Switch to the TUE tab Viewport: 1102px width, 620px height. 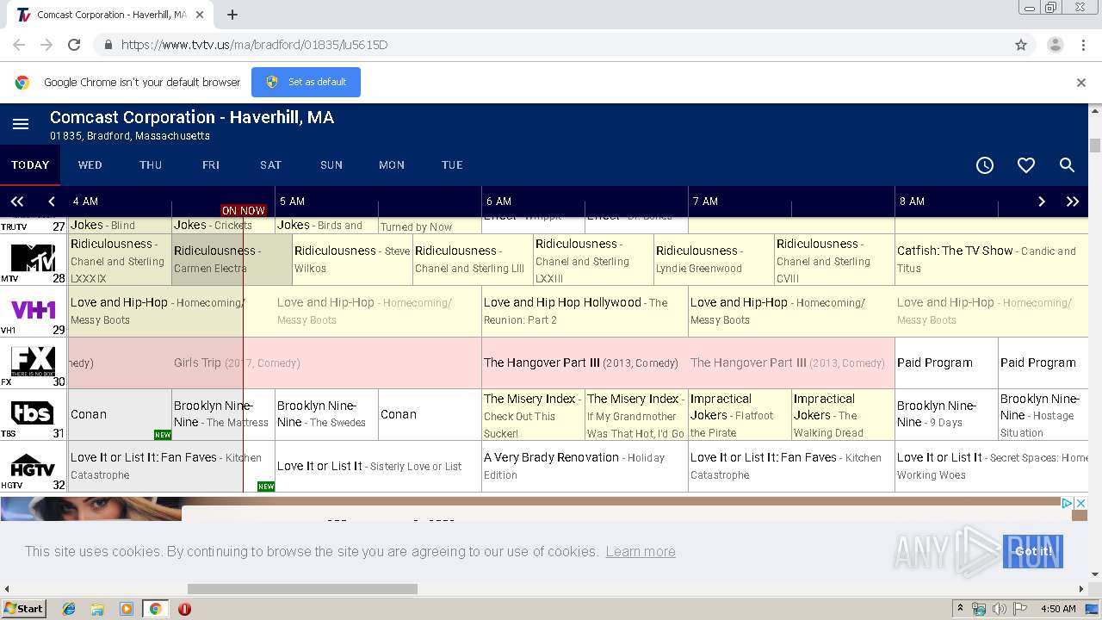pyautogui.click(x=452, y=165)
